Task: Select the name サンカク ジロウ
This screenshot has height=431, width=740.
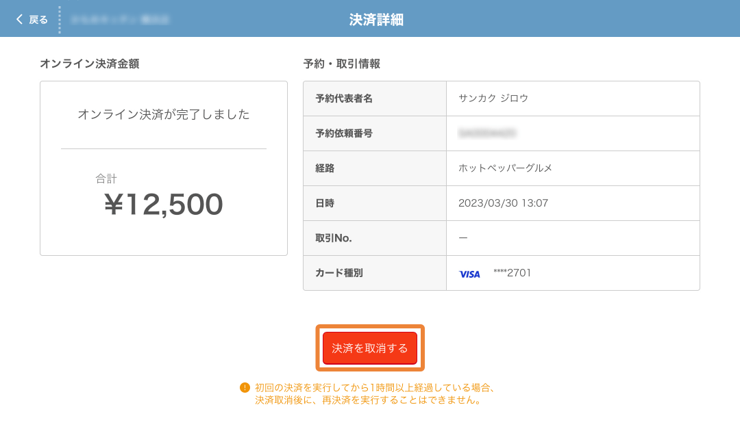Action: (x=493, y=99)
